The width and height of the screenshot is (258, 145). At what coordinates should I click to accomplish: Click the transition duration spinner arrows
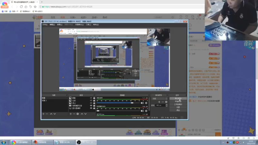tap(166, 105)
